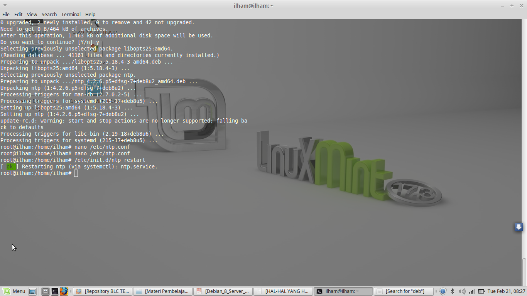Click the '/etc/init.d/ntp restart' command line
527x296 pixels.
point(73,160)
